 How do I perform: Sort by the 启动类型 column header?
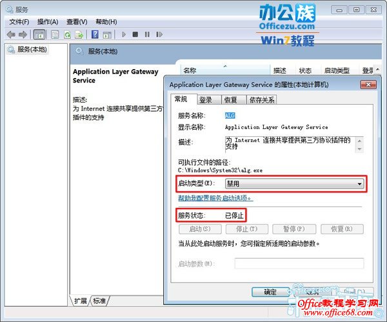(339, 70)
